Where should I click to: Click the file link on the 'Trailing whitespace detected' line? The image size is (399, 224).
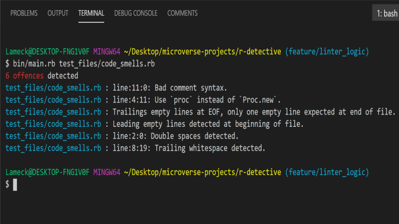coord(53,148)
